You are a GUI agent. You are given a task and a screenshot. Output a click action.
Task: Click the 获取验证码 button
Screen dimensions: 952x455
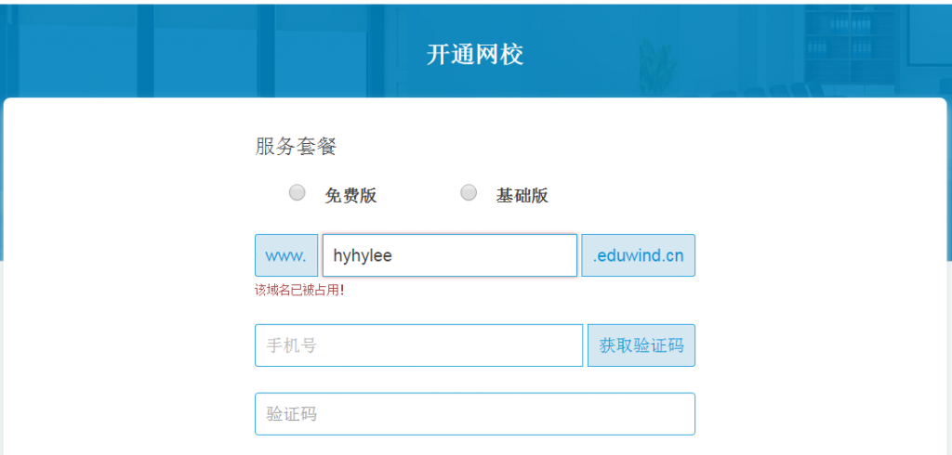(x=641, y=345)
